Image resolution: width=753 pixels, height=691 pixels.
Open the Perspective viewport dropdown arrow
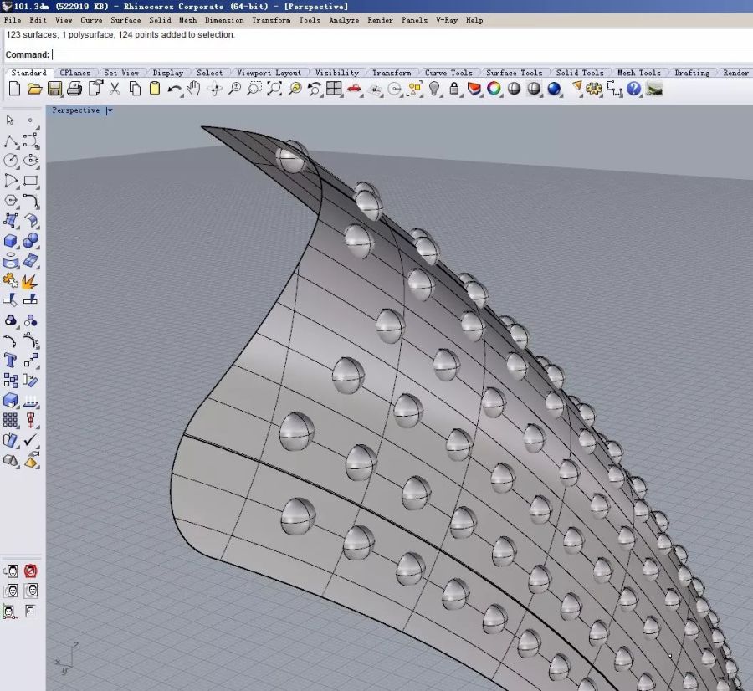tap(110, 110)
